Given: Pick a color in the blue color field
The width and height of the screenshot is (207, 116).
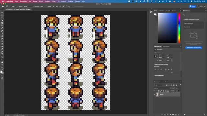Looking at the screenshot, I should coord(167,28).
